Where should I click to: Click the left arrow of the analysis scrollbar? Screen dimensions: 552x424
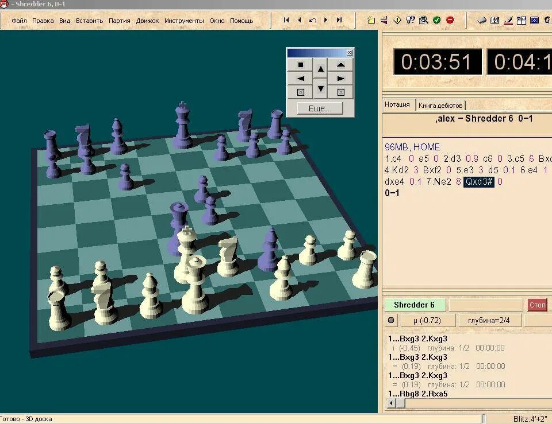coord(391,403)
